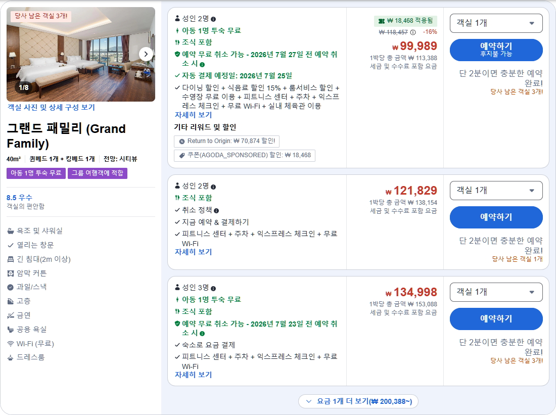
Task: Click 예약하기 button for ₩134,998 offer
Action: pyautogui.click(x=496, y=319)
